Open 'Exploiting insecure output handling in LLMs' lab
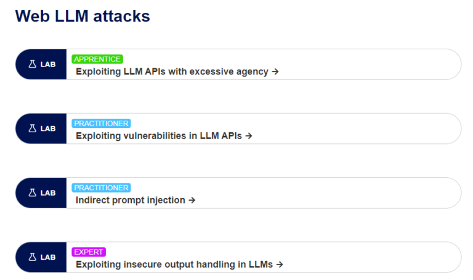The width and height of the screenshot is (473, 280). 174,264
